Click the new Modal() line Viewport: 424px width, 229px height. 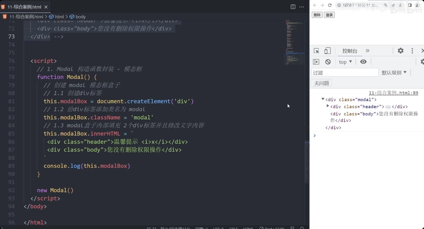point(55,190)
